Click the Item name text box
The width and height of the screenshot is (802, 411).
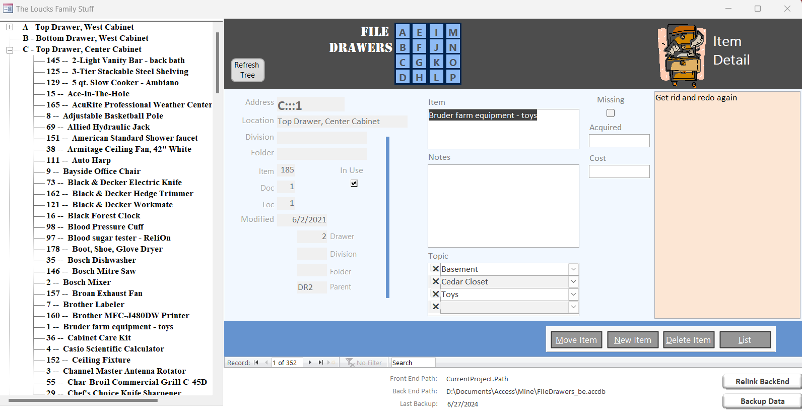pos(503,129)
